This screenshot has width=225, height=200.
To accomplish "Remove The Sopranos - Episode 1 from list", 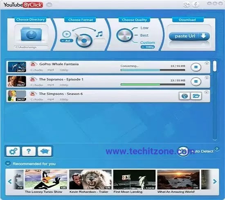I will [x=207, y=78].
